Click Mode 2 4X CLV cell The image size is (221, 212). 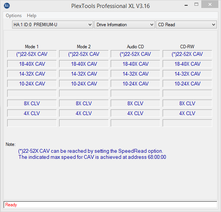tap(84, 113)
